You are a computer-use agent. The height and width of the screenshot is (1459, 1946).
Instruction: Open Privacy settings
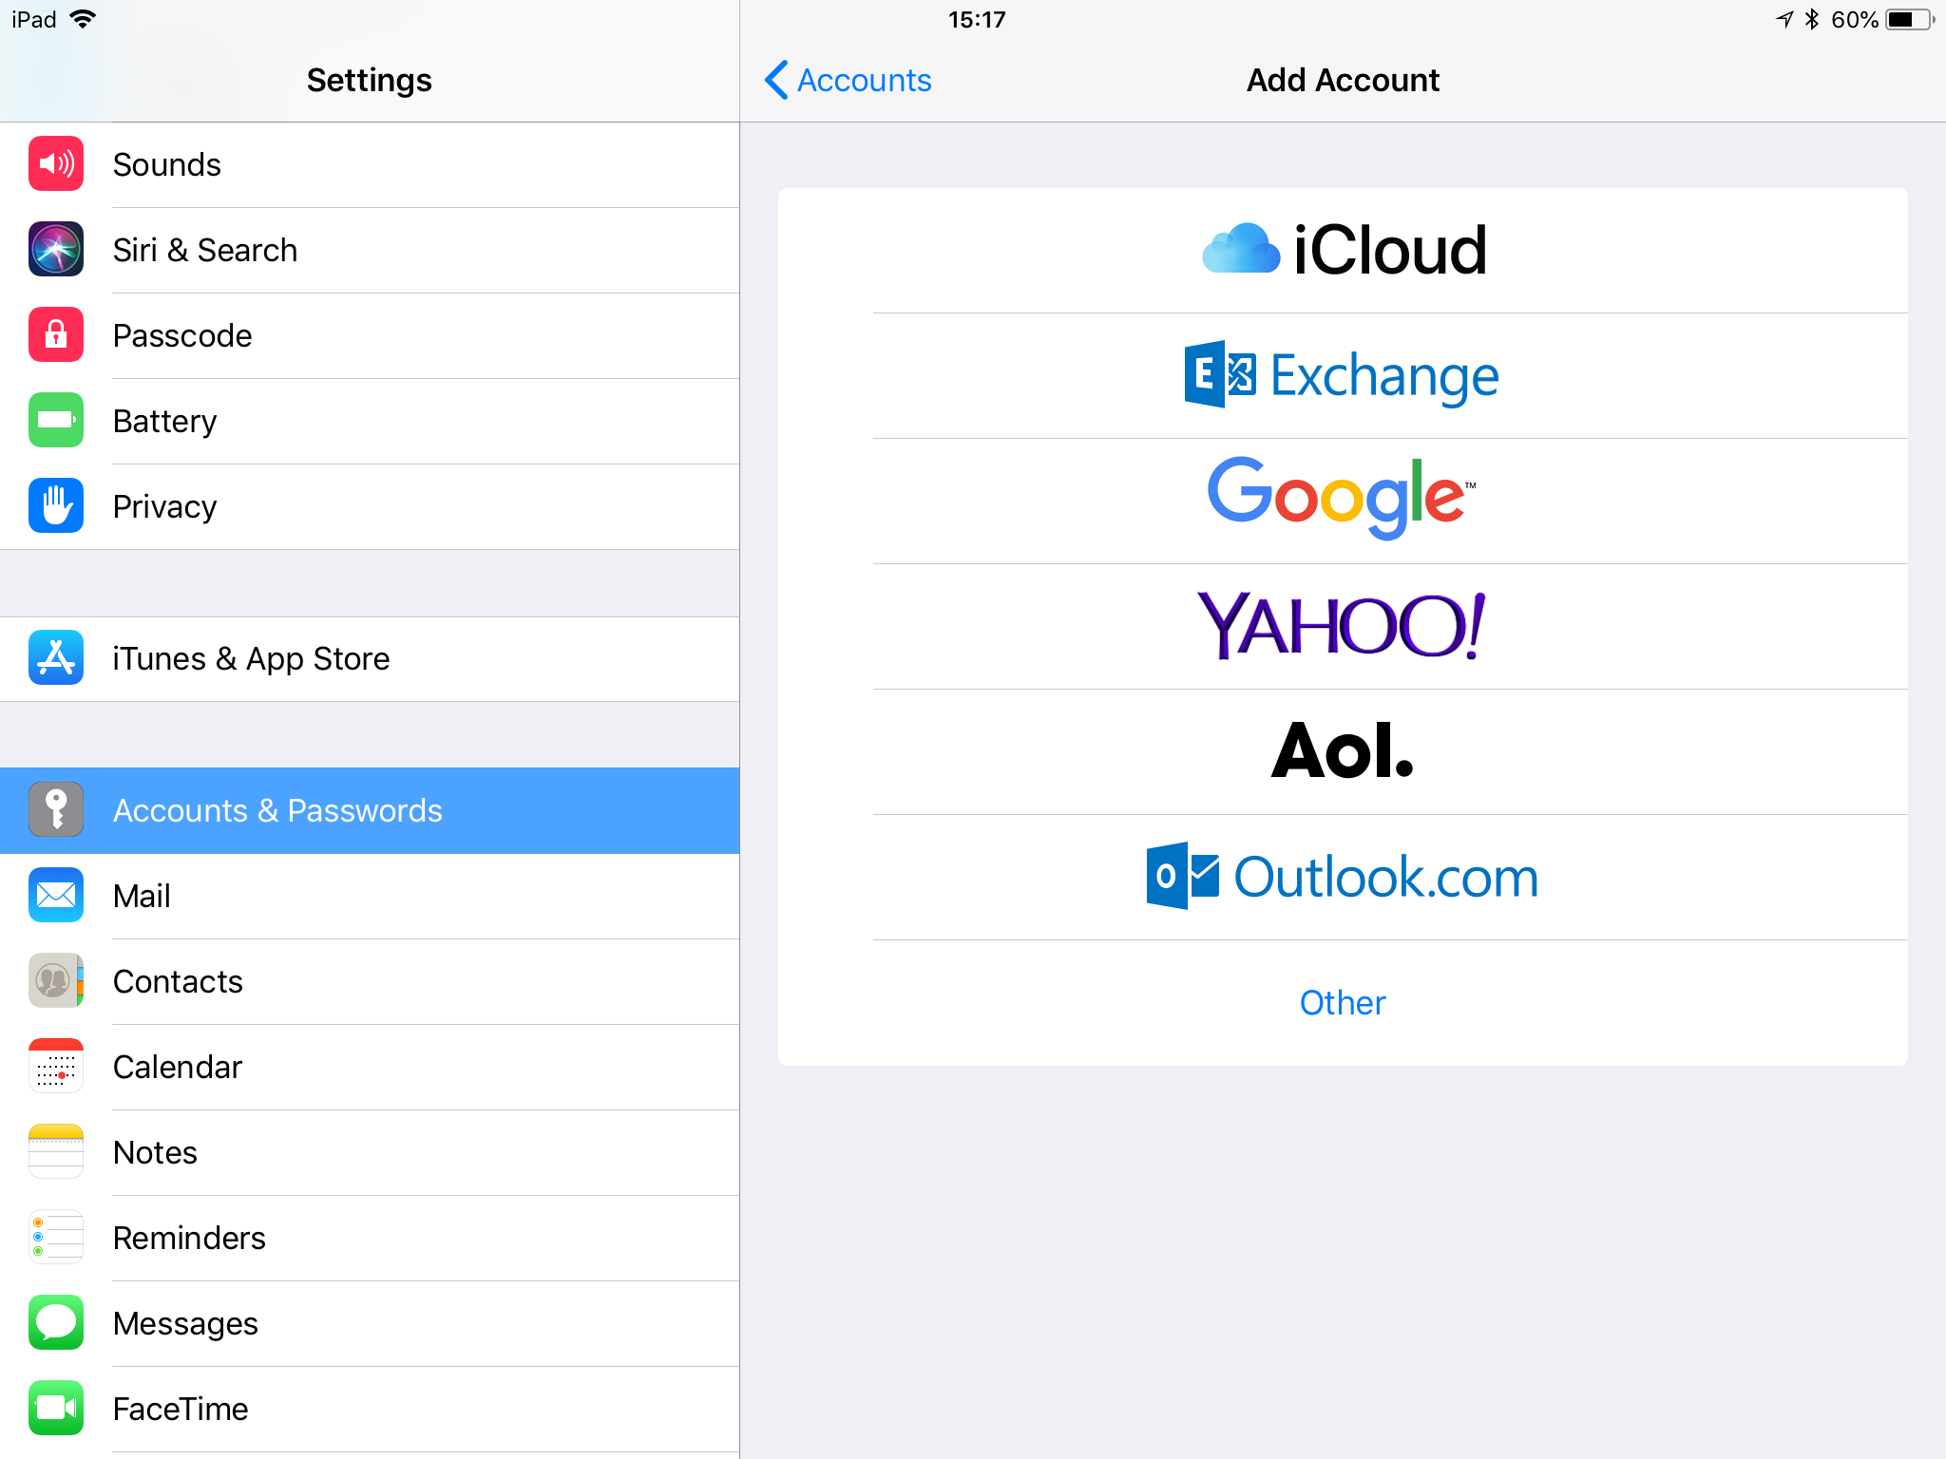370,506
